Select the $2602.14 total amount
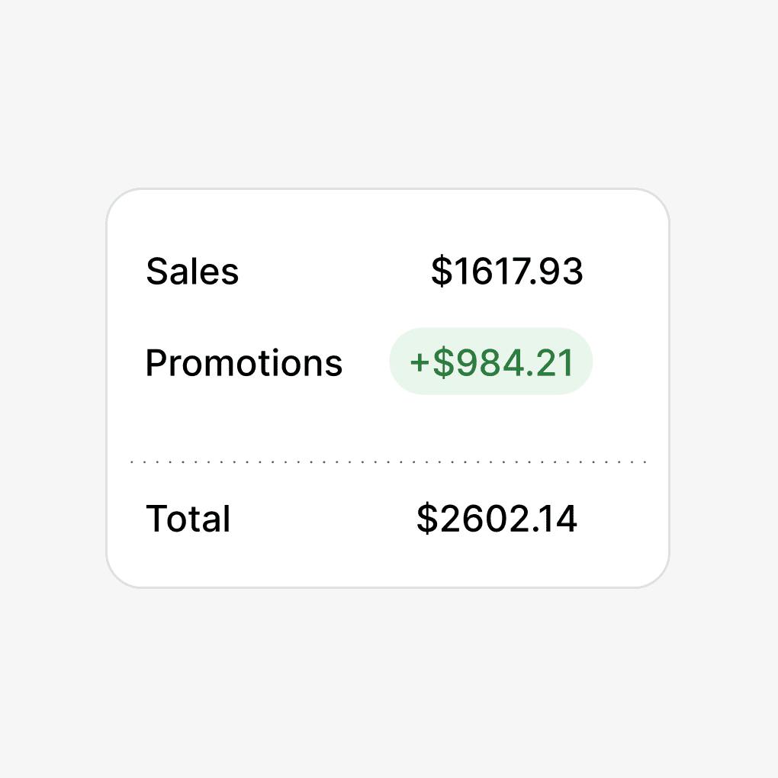 click(x=497, y=519)
